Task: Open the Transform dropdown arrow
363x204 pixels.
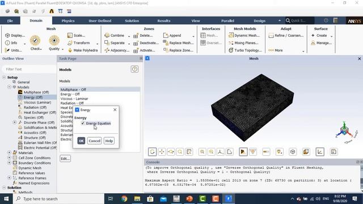Action: point(97,44)
